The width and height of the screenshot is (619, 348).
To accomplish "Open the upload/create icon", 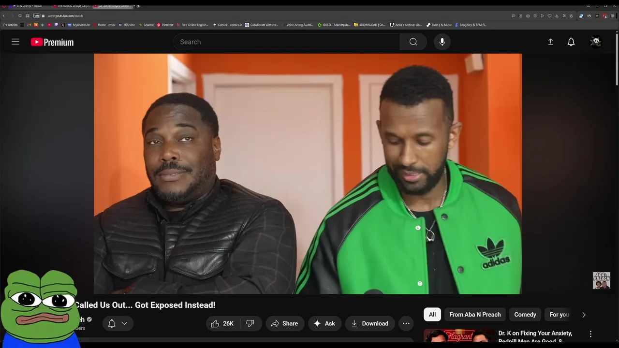I will pyautogui.click(x=550, y=42).
